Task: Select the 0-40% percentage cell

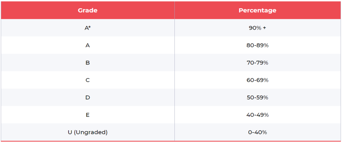Action: [257, 132]
